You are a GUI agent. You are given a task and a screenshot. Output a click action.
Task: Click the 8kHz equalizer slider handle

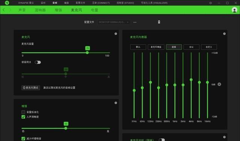[199, 82]
